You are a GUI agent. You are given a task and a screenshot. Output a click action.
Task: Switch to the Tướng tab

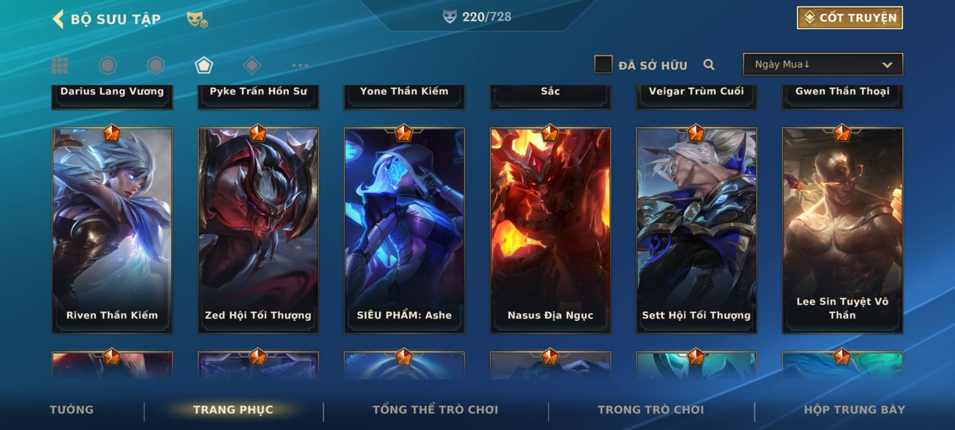[72, 410]
